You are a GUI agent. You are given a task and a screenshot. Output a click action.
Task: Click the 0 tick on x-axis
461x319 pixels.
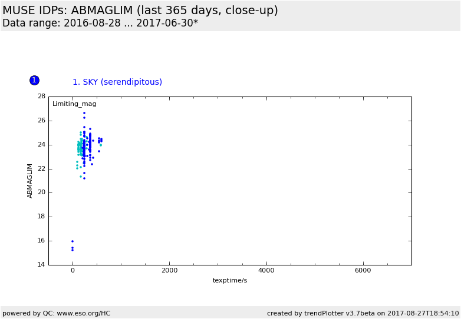point(73,270)
